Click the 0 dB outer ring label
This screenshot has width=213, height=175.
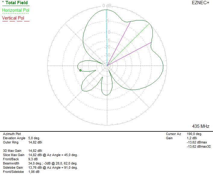pos(107,6)
